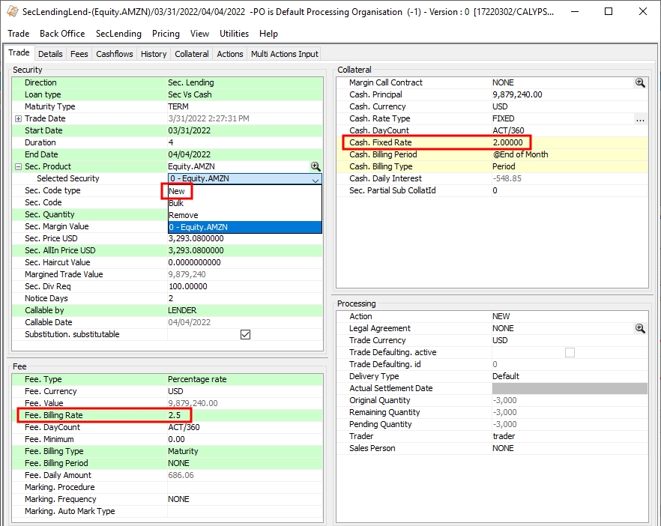This screenshot has width=661, height=526.
Task: Click the Callable by value LENDER
Action: coord(182,311)
